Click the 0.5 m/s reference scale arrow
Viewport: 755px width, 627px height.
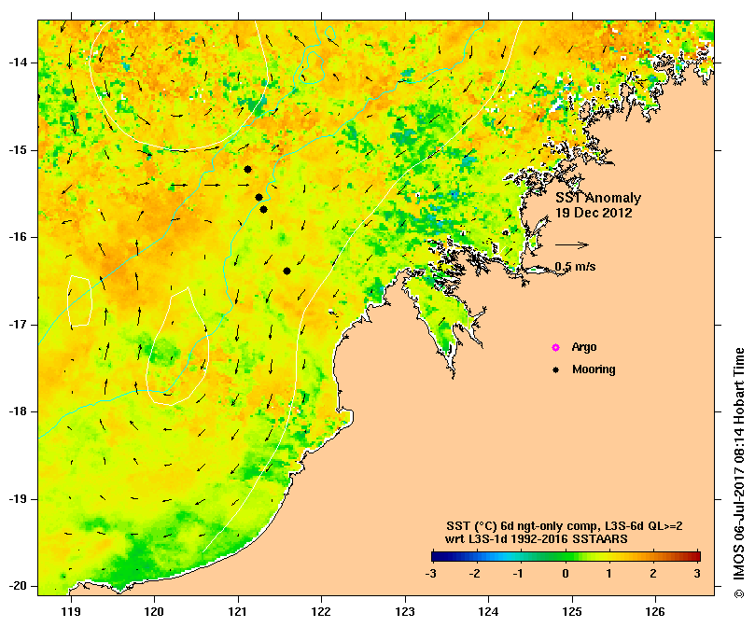(572, 244)
